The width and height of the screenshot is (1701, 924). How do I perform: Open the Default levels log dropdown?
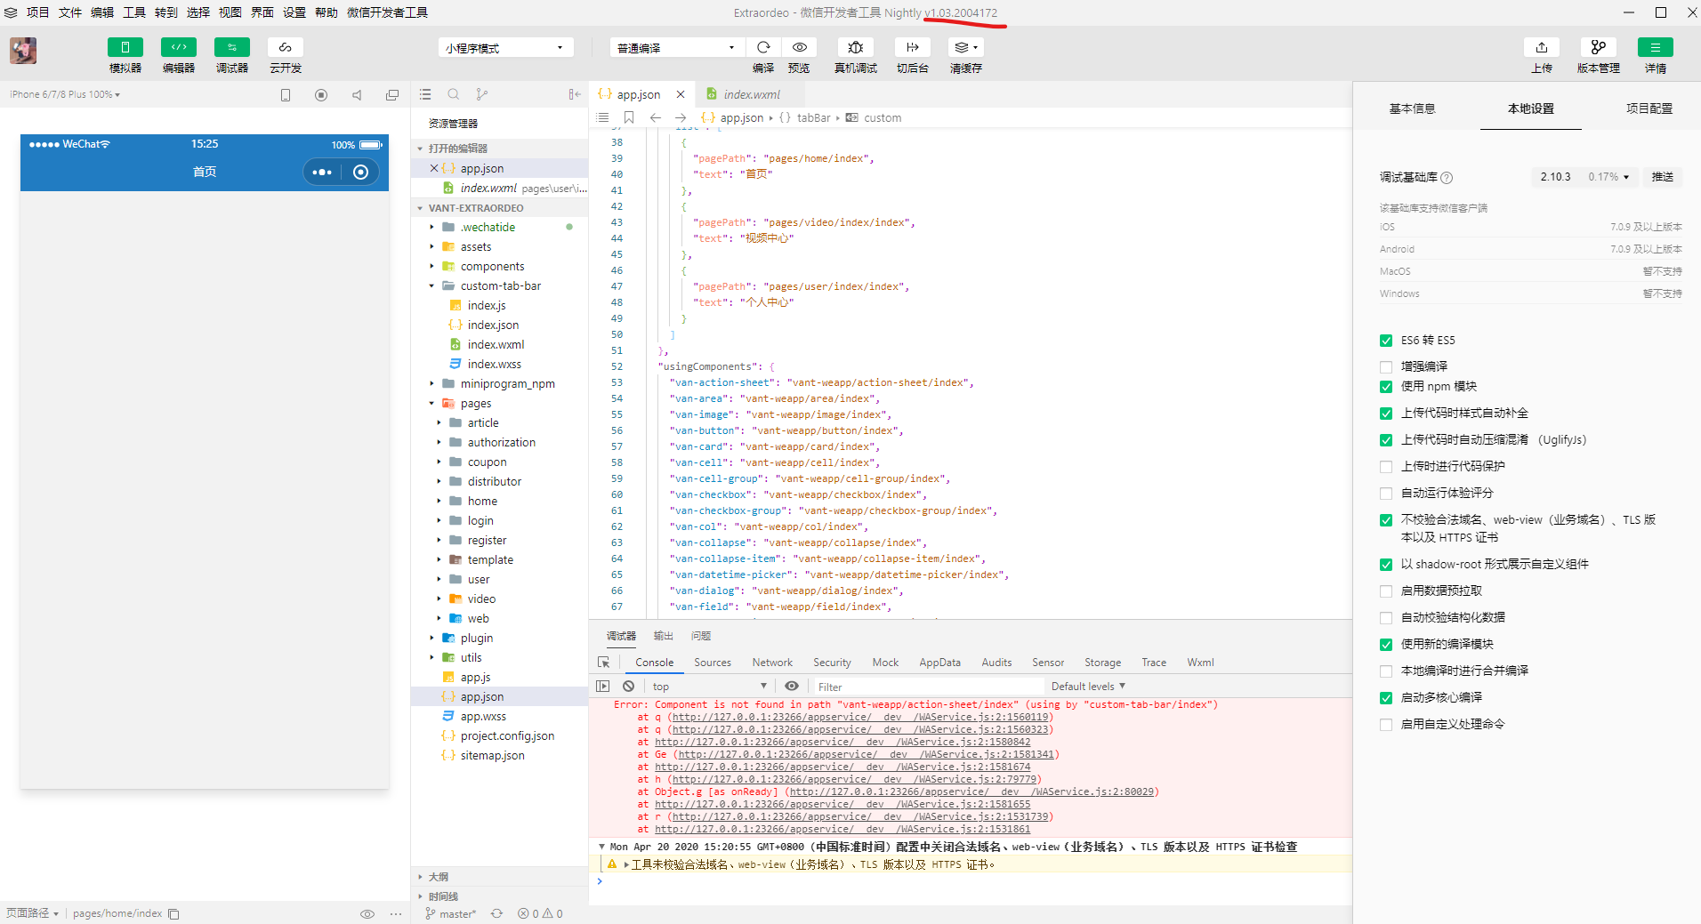pyautogui.click(x=1088, y=687)
